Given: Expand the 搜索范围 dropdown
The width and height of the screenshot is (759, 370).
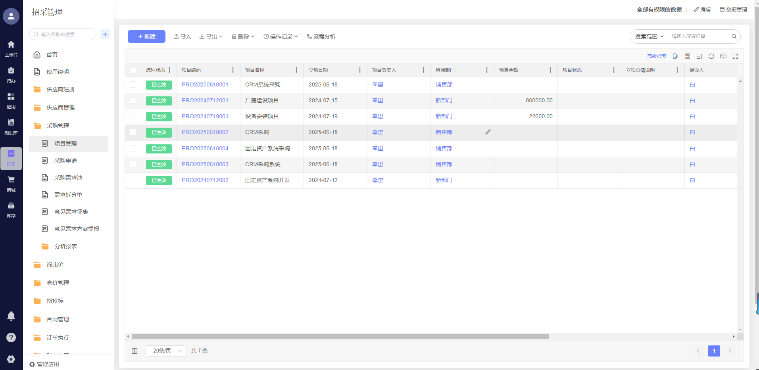Looking at the screenshot, I should 649,36.
